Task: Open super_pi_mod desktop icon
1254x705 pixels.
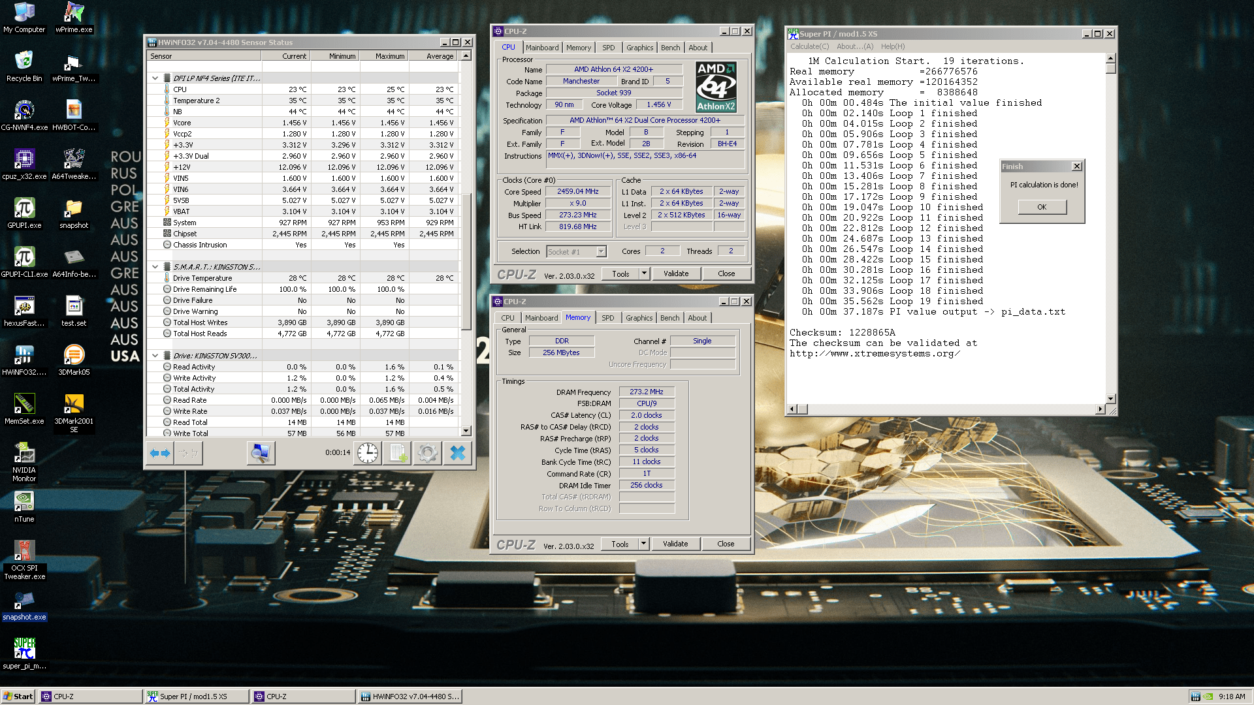Action: (24, 654)
